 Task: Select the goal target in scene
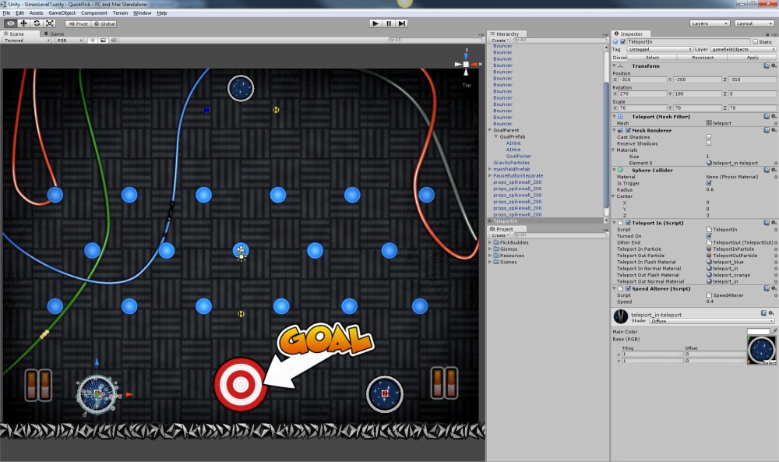(241, 384)
